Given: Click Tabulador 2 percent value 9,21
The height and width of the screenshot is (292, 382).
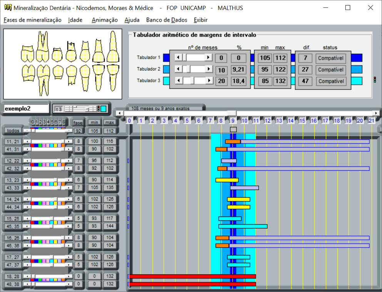Looking at the screenshot, I should 238,70.
